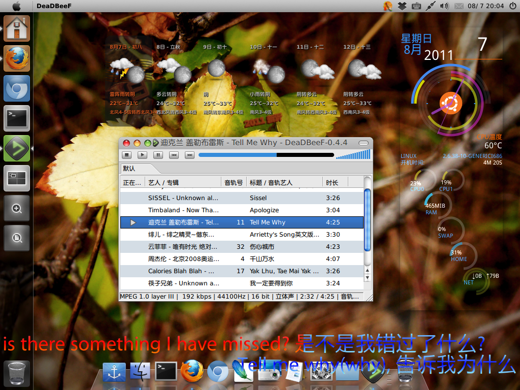Click the Apple logo in top panel

(16, 6)
